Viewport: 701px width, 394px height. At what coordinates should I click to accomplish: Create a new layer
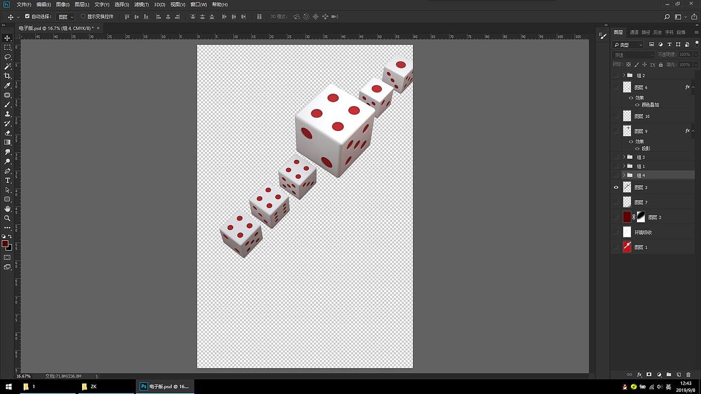[x=679, y=375]
